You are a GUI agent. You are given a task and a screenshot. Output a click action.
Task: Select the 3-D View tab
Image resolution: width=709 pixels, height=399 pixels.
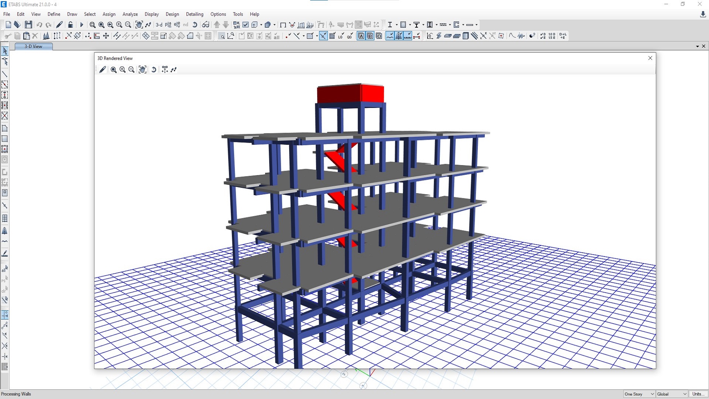tap(33, 46)
